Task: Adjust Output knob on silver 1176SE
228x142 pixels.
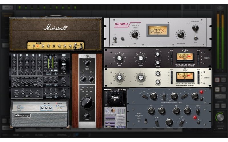Action: [x=141, y=78]
